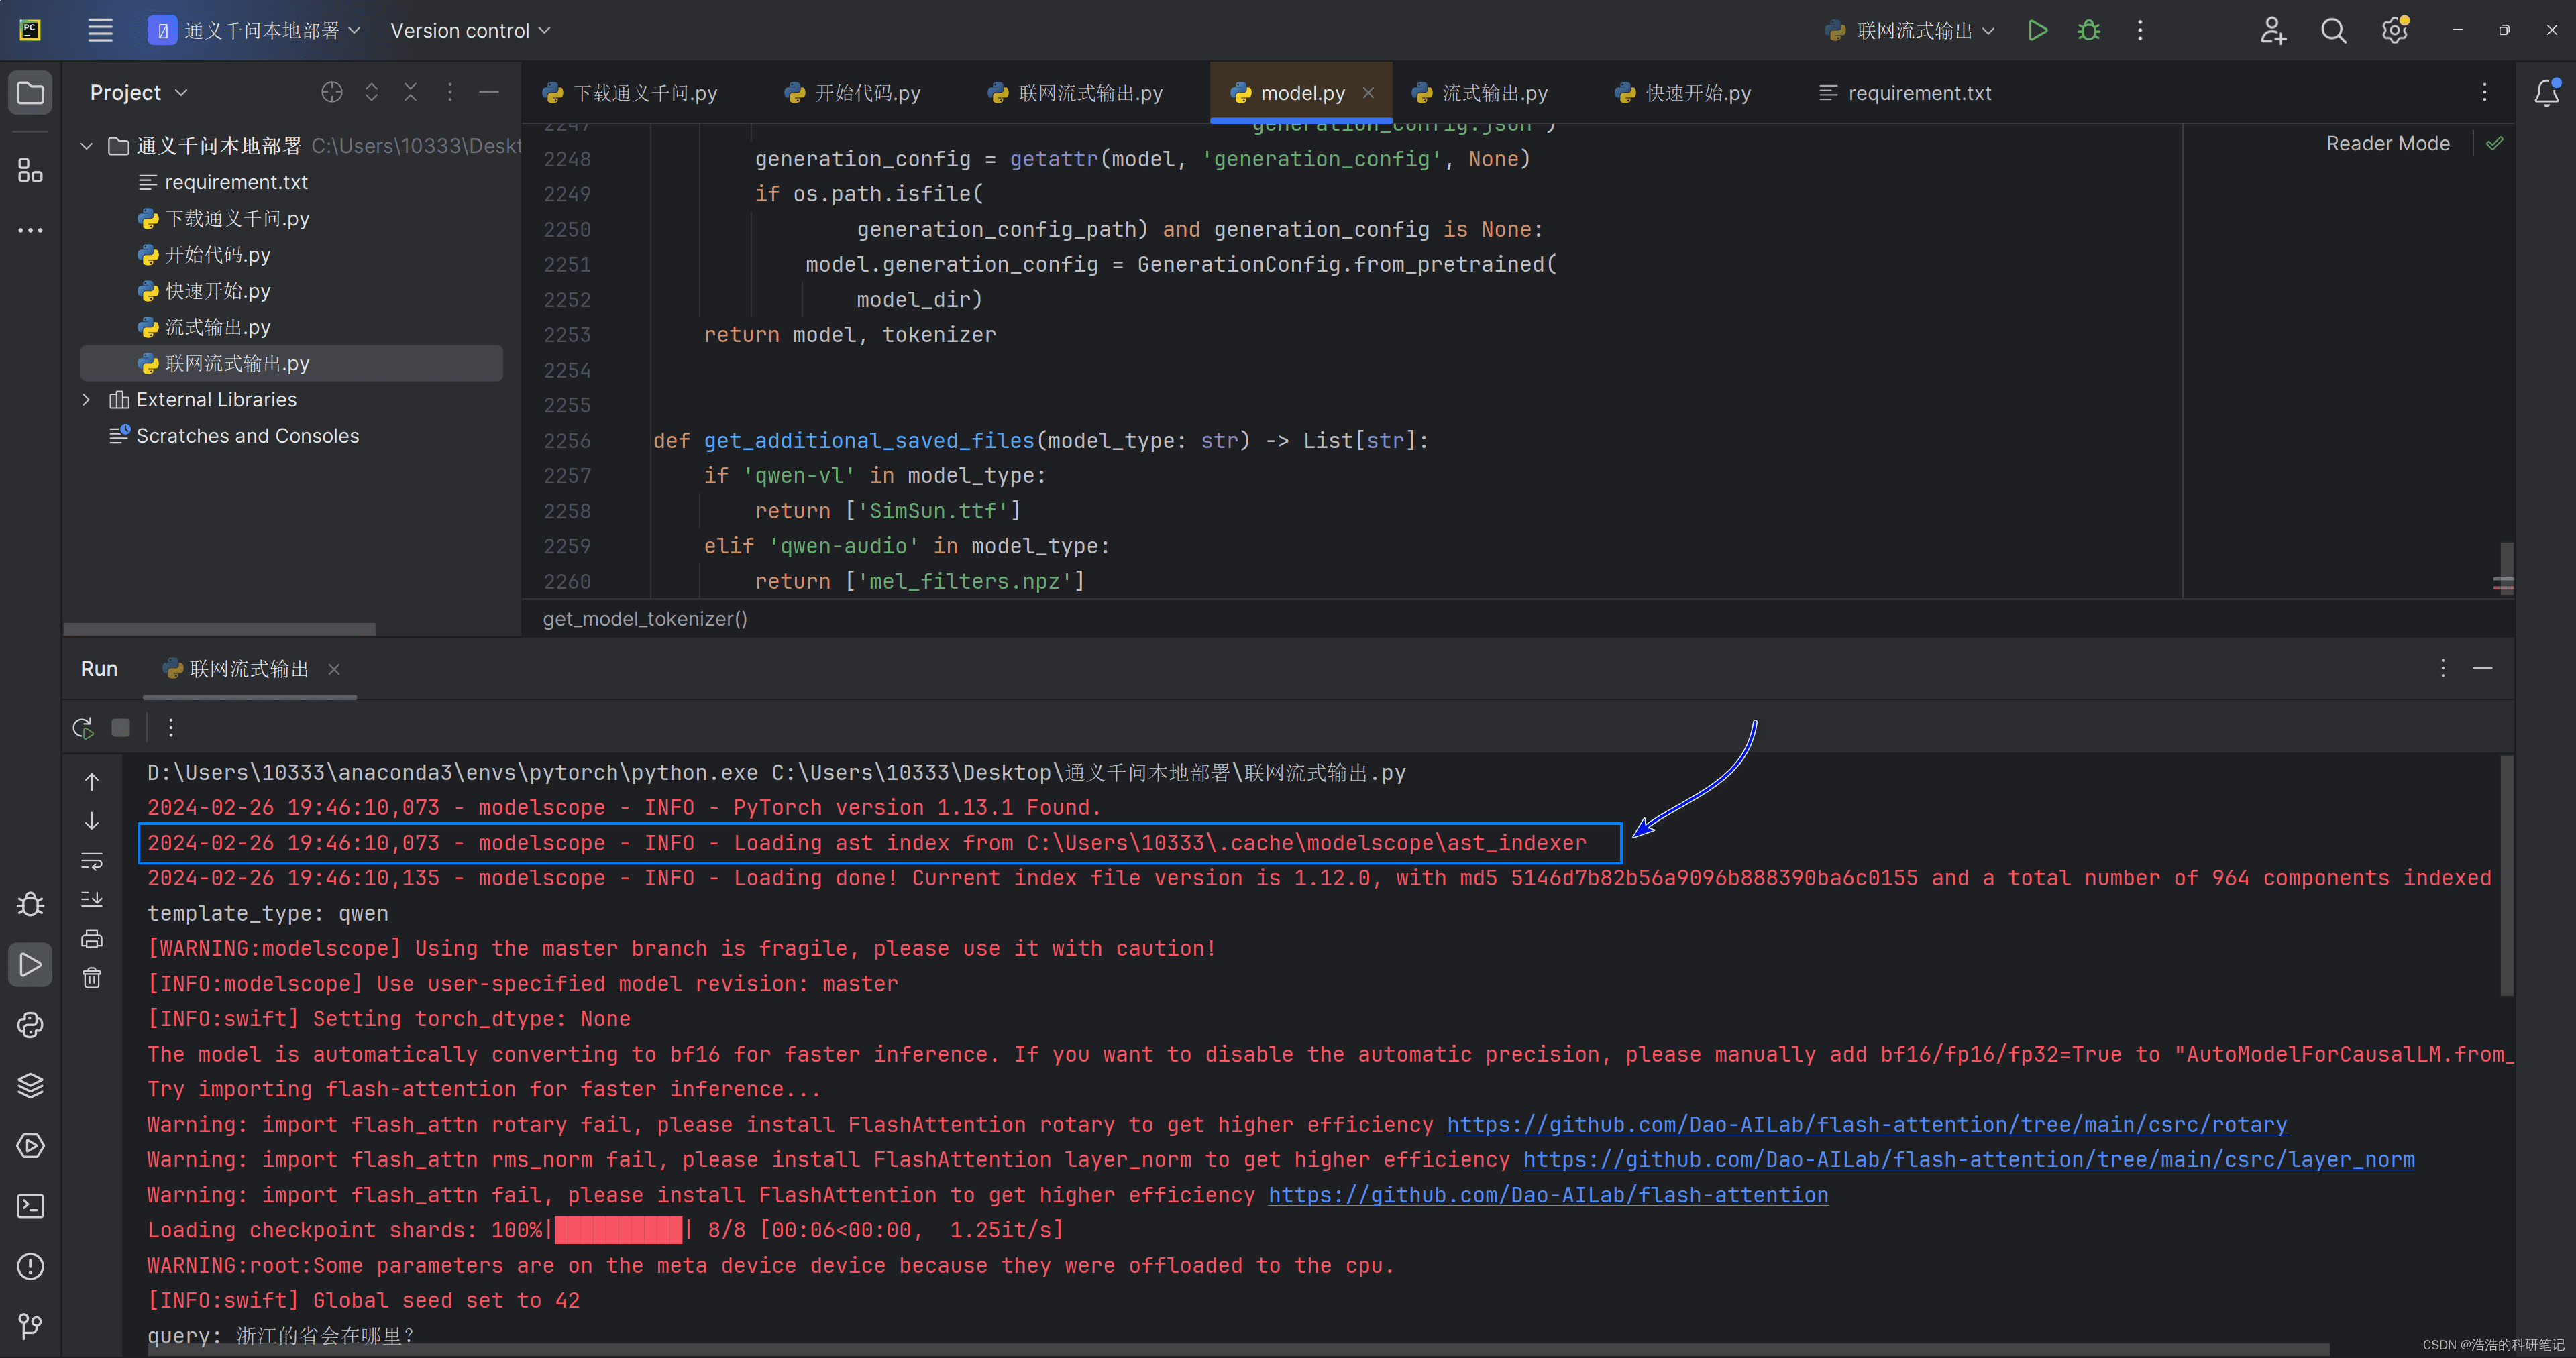Open Search Everywhere magnifier

click(x=2333, y=30)
